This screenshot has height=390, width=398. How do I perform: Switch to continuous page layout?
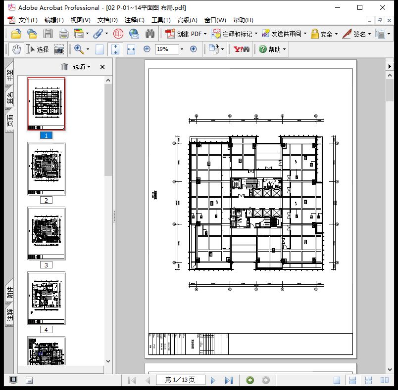[x=353, y=380]
